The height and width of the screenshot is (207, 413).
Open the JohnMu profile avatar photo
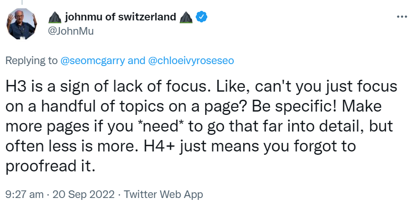(22, 24)
